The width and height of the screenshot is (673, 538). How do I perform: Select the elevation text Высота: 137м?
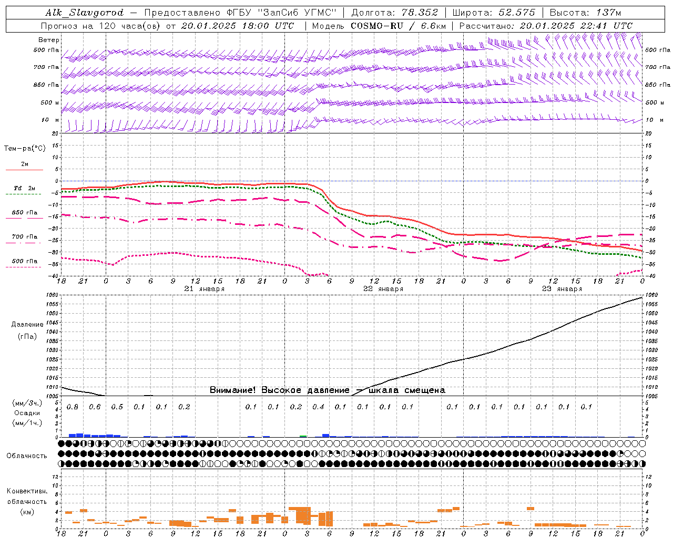585,13
